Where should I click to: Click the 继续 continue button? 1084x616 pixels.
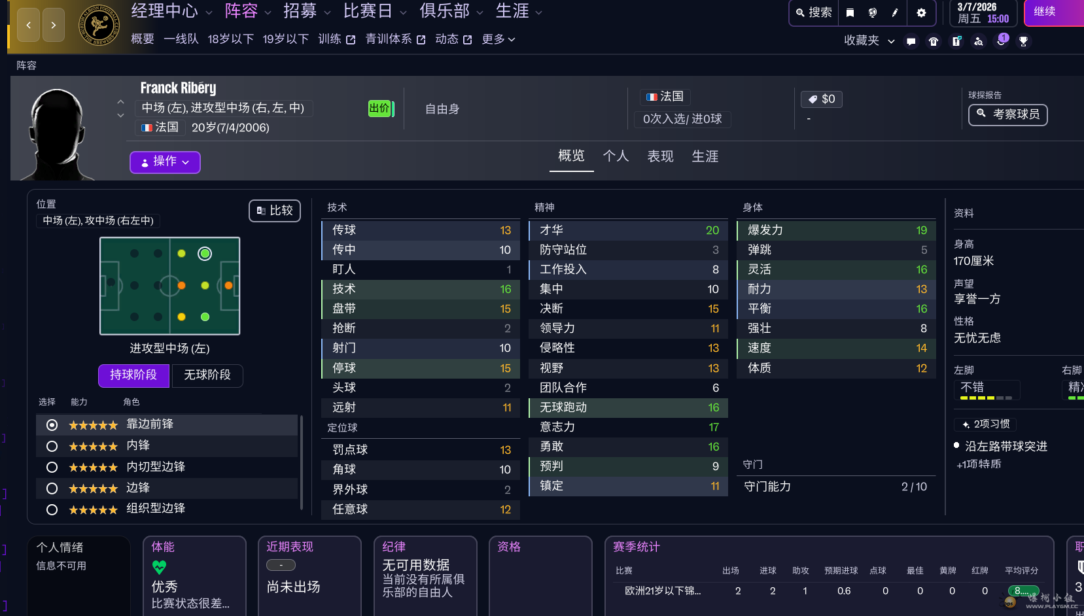(x=1052, y=12)
